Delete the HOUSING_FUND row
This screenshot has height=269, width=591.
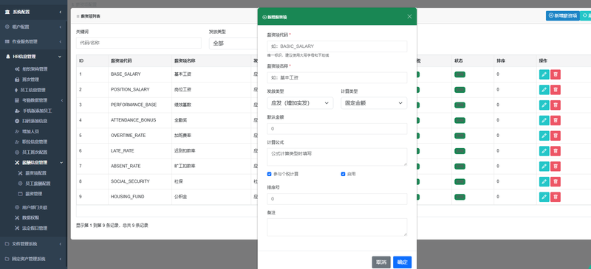[x=556, y=197]
